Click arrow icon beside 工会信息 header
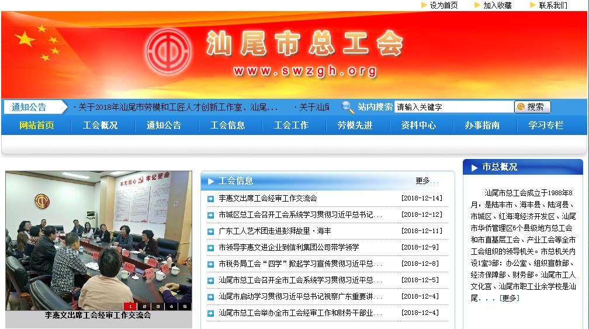 (x=210, y=181)
